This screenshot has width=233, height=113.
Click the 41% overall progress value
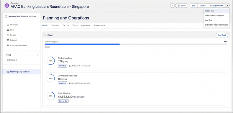pyautogui.click(x=226, y=42)
